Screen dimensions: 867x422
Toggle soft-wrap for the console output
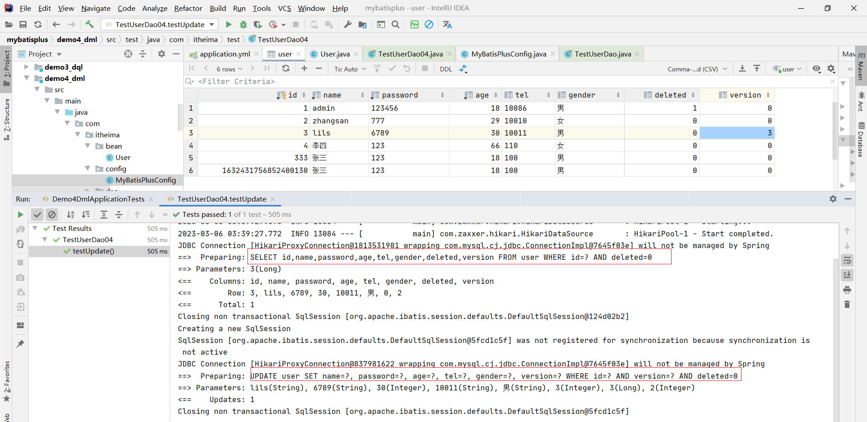(x=847, y=261)
